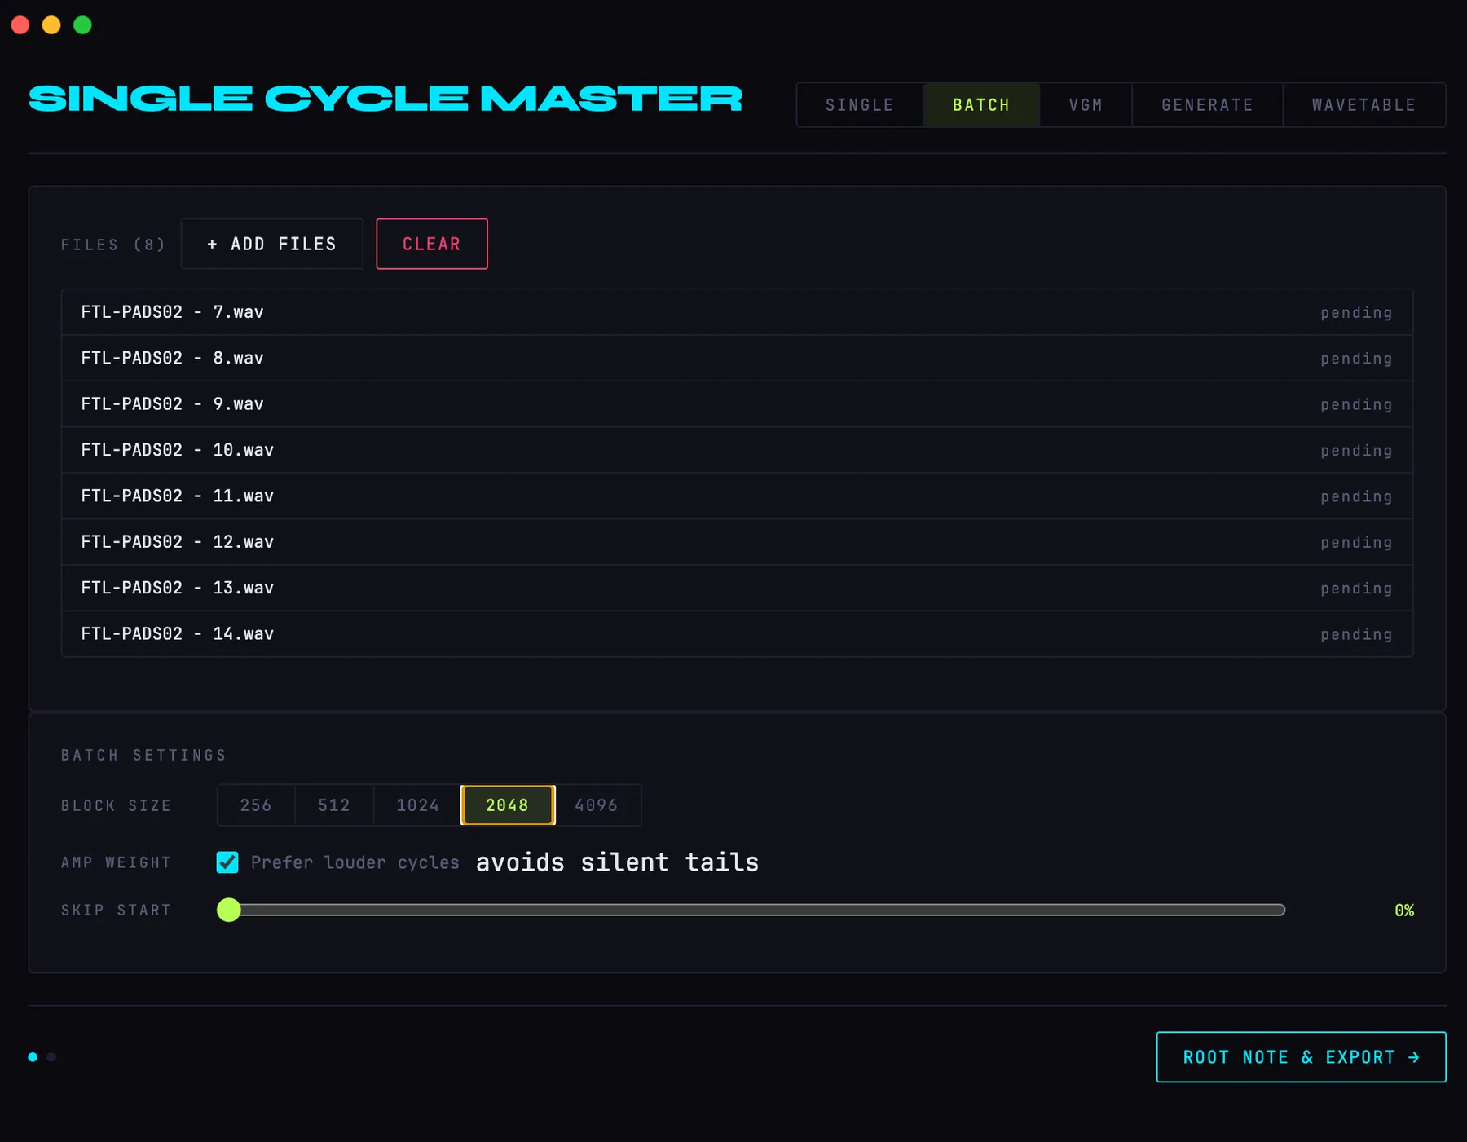Click the + ADD FILES button
This screenshot has height=1142, width=1467.
(272, 244)
